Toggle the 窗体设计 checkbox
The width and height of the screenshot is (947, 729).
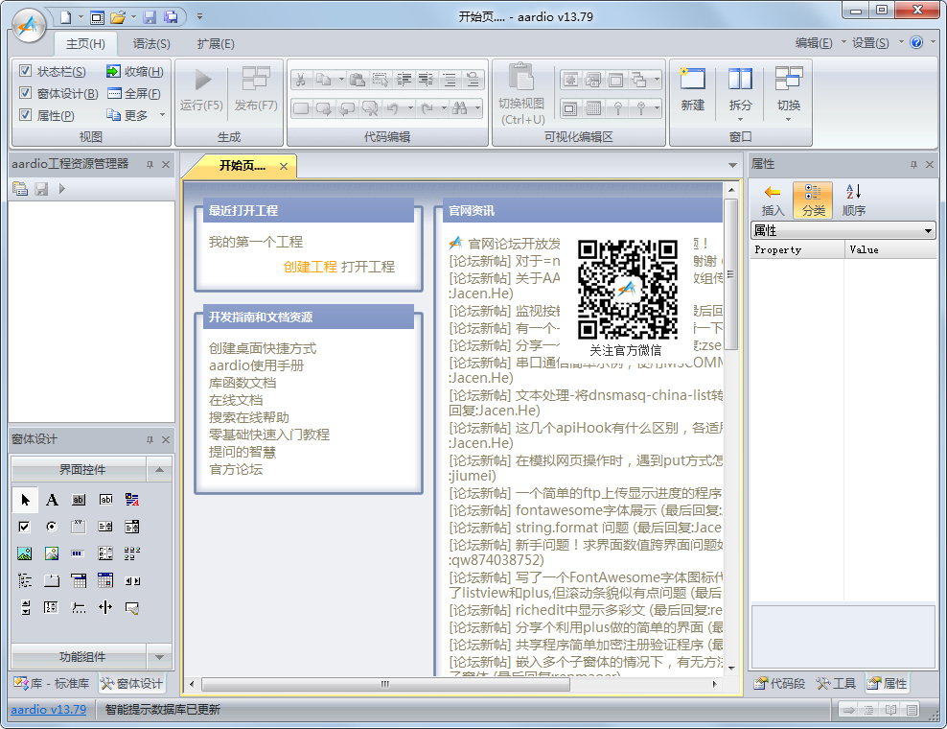[x=26, y=94]
